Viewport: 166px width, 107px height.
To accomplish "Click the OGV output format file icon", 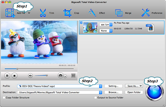I will pyautogui.click(x=150, y=28).
